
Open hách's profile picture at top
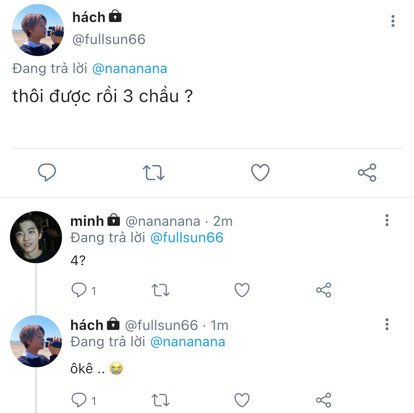click(x=38, y=30)
